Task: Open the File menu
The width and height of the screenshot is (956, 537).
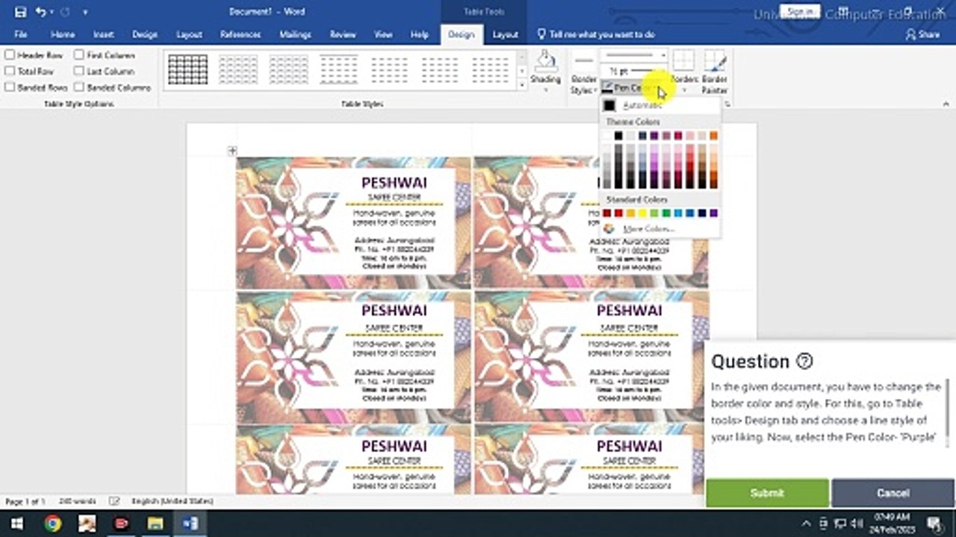Action: [x=21, y=34]
